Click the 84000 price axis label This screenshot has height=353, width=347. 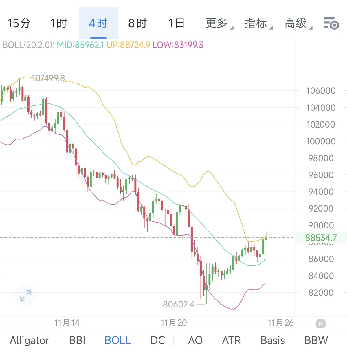[321, 276]
